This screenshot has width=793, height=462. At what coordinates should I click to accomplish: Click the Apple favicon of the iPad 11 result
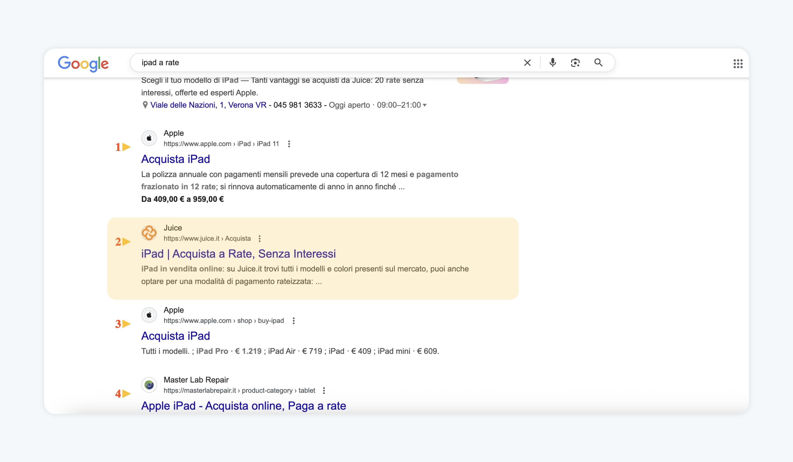(x=149, y=138)
